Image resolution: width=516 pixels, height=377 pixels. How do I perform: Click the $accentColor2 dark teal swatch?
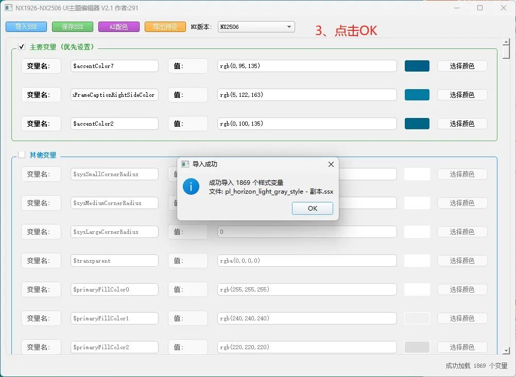tap(417, 124)
